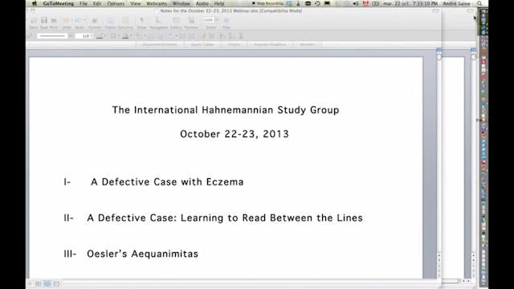Viewport: 514px width, 289px height.
Task: Click Stop Recording in the menu bar
Action: coord(267,3)
